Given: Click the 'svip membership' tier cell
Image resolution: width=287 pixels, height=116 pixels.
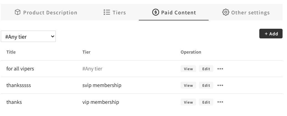Looking at the screenshot, I should 102,85.
